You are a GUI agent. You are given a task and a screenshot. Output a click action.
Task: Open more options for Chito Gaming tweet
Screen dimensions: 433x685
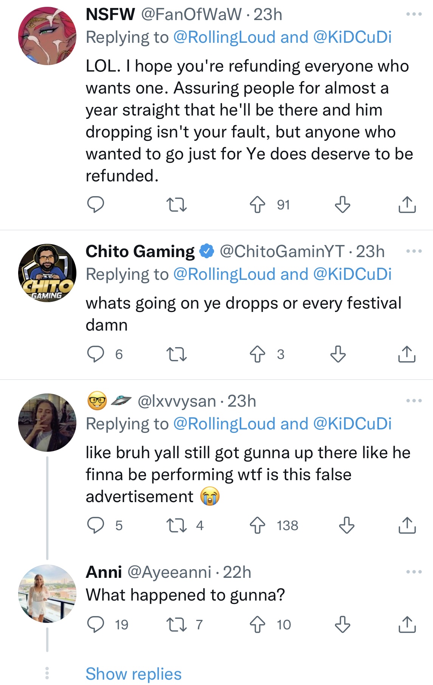point(414,251)
